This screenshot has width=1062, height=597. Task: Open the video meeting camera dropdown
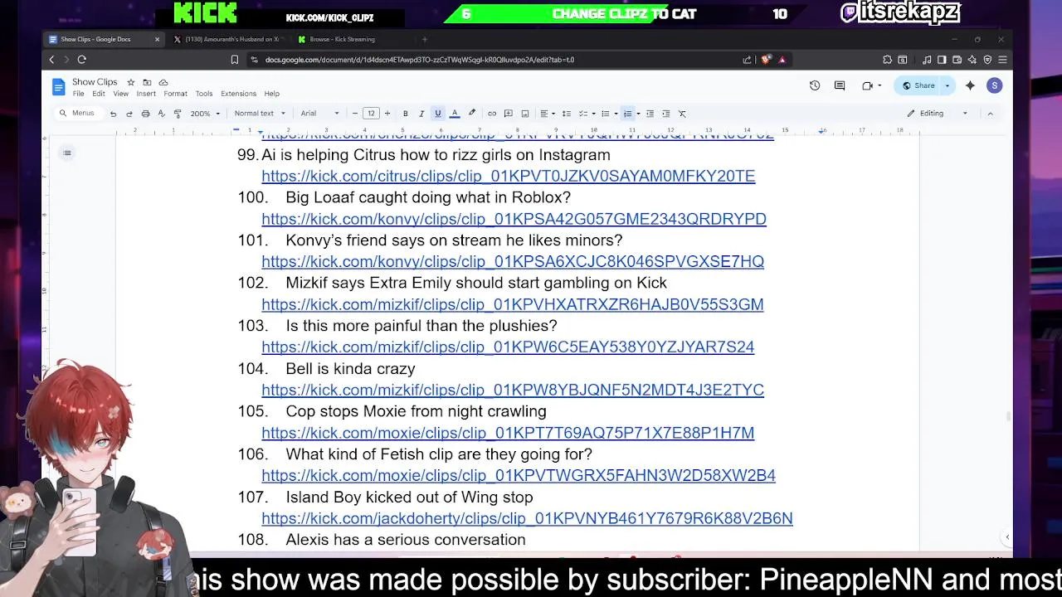point(871,85)
